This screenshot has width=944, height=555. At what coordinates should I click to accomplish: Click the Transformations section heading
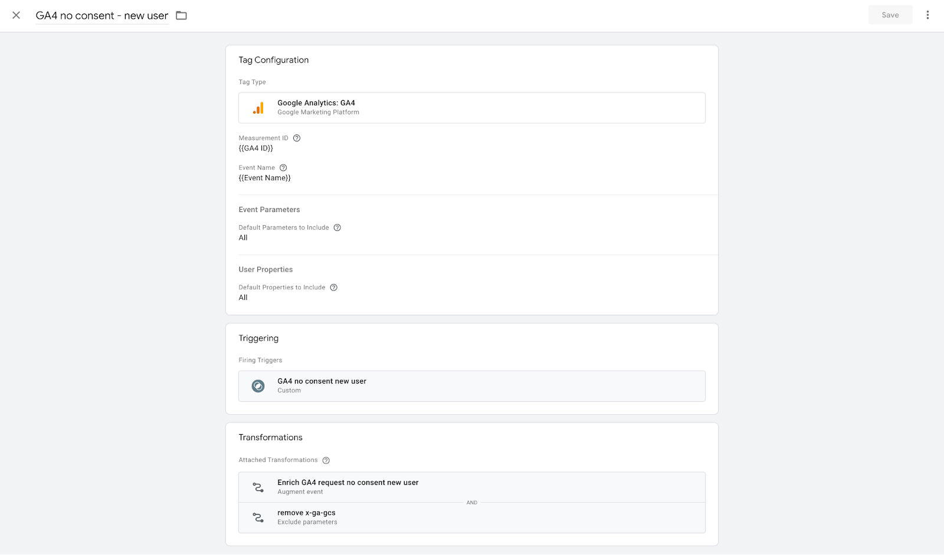point(270,437)
